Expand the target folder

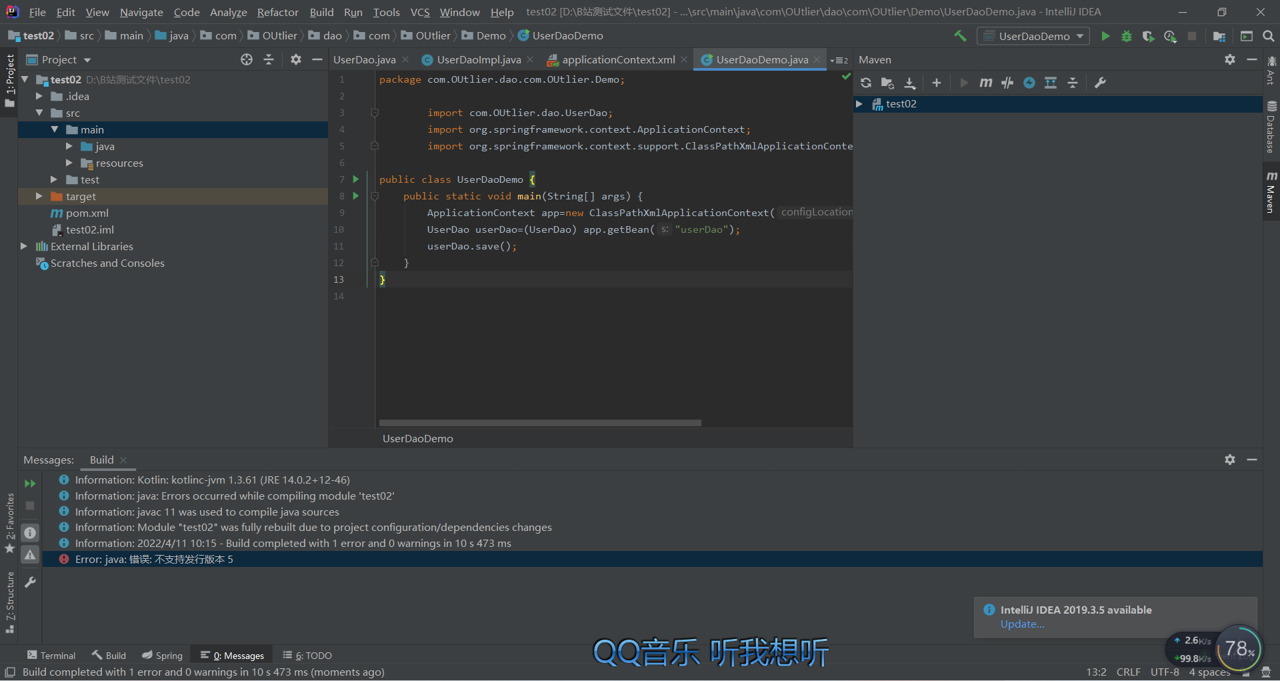[39, 196]
